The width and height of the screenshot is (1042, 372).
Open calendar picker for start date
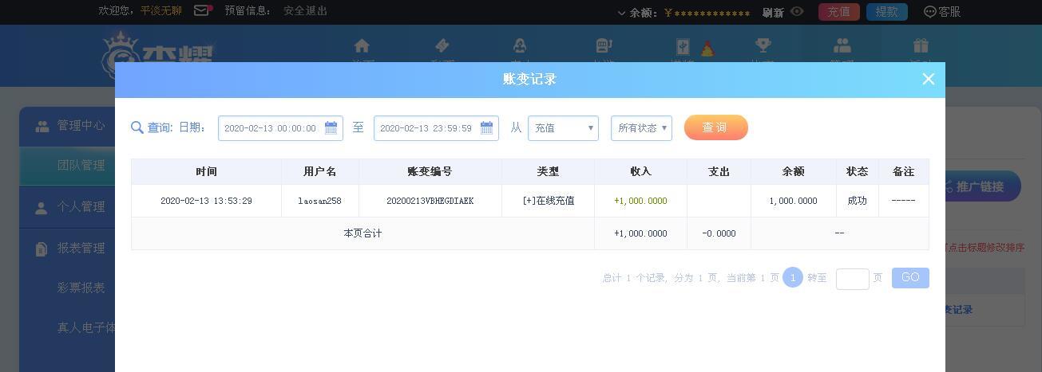(x=331, y=127)
